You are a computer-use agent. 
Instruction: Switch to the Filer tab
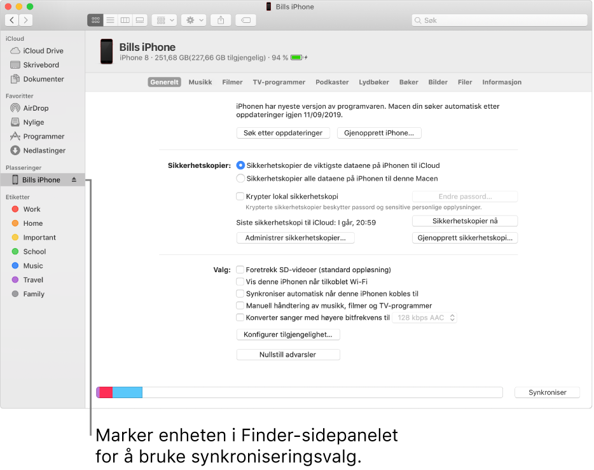(465, 82)
